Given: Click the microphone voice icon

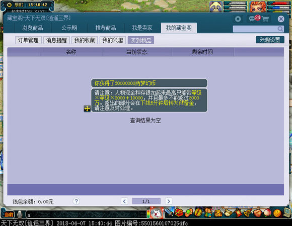Looking at the screenshot, I should (x=20, y=214).
